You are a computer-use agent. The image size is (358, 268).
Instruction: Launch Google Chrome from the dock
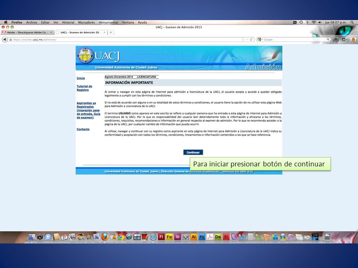pos(121,237)
